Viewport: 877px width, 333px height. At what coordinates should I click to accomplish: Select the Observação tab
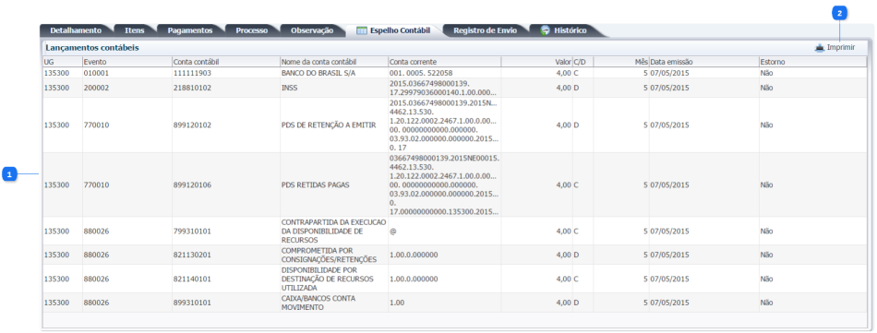311,30
